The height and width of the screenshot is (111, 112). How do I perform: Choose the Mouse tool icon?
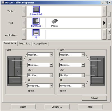[x=55, y=21]
